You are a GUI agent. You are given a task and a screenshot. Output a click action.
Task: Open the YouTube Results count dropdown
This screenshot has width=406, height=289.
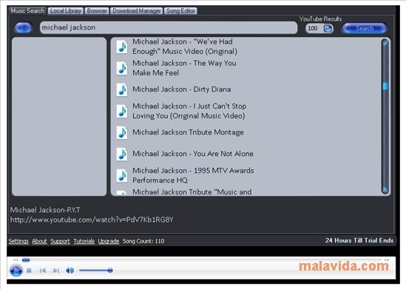[328, 28]
